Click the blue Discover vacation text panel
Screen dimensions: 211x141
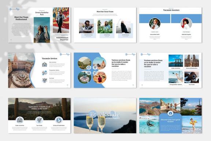pyautogui.click(x=170, y=123)
